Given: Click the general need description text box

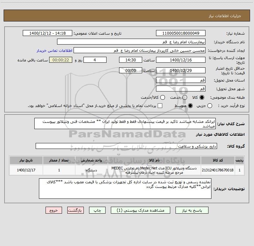Looking at the screenshot, I should pos(125,123).
